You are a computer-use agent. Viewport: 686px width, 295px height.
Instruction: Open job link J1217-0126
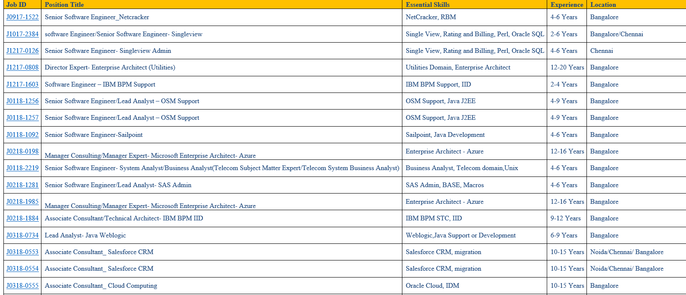[22, 51]
